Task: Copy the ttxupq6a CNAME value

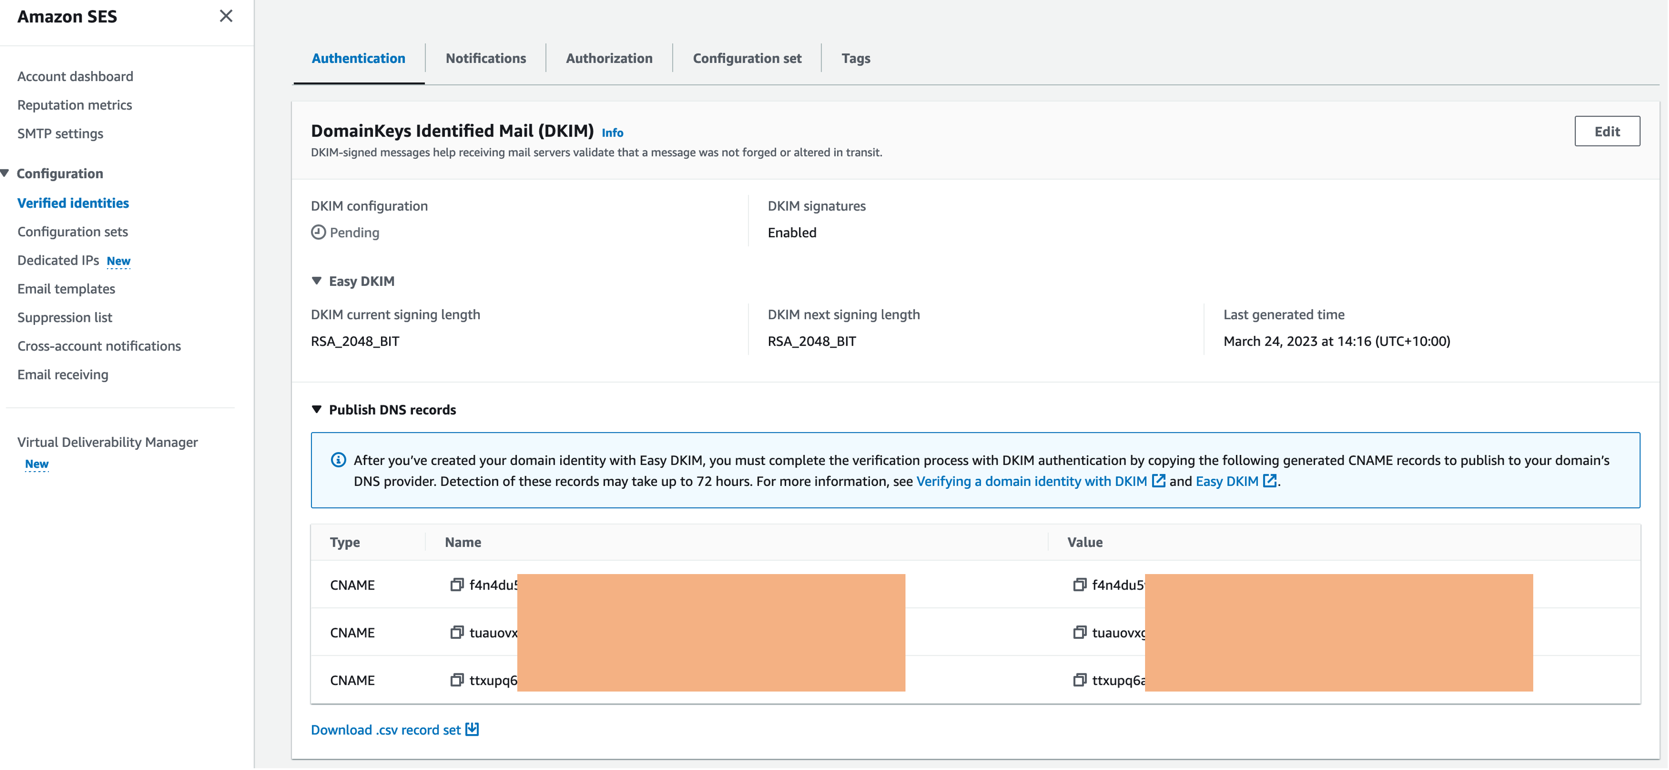Action: pyautogui.click(x=1079, y=680)
